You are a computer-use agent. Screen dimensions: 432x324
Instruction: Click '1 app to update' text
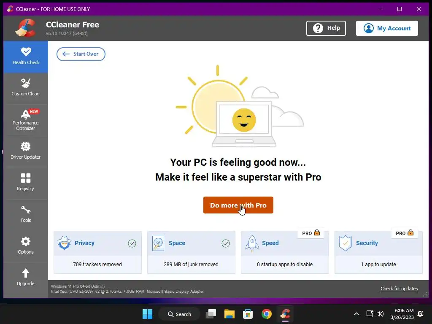point(378,264)
